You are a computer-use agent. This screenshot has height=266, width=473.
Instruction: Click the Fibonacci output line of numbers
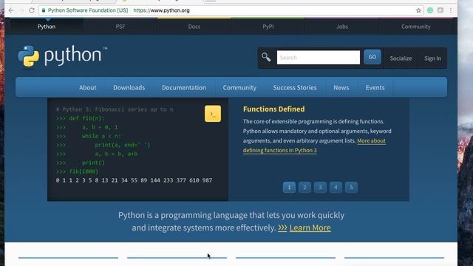click(134, 180)
